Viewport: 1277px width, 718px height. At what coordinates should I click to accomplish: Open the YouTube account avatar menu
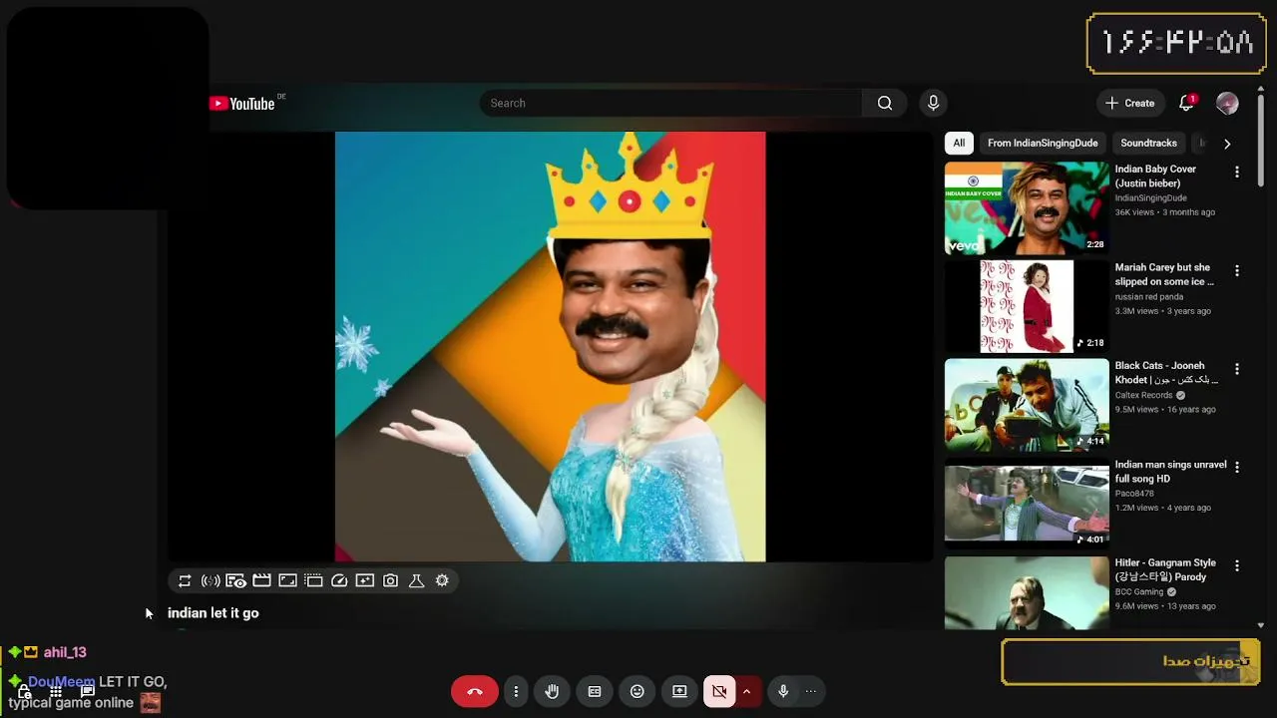[1227, 103]
